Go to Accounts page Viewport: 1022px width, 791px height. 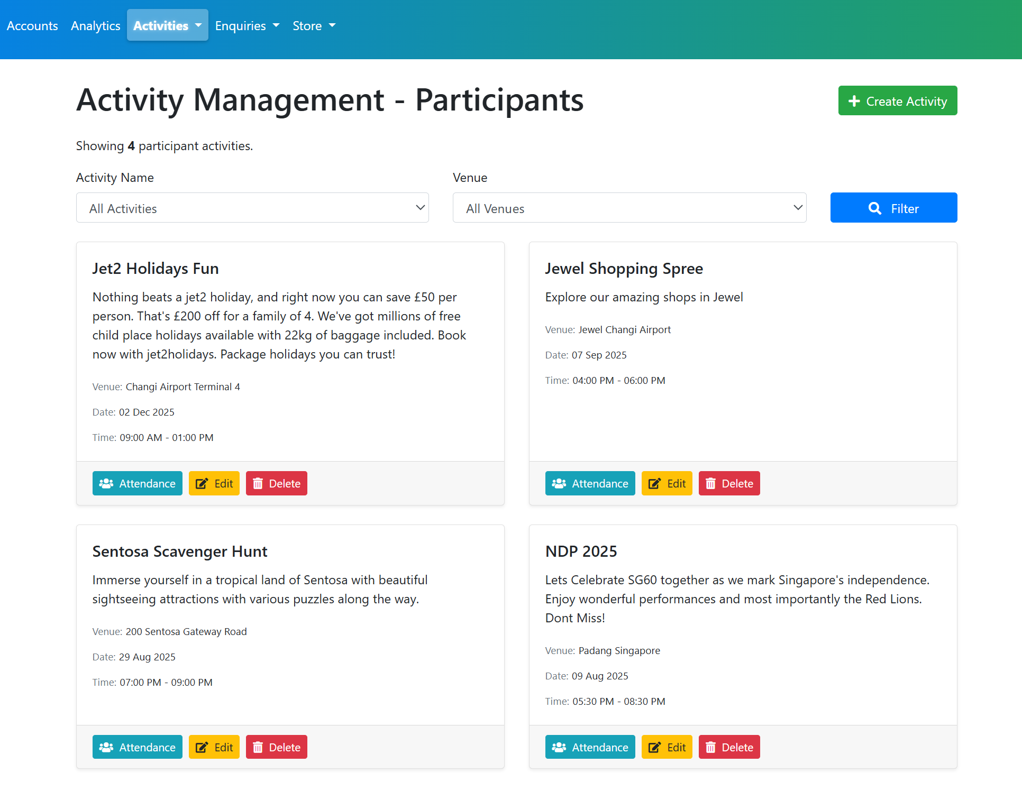click(x=32, y=25)
